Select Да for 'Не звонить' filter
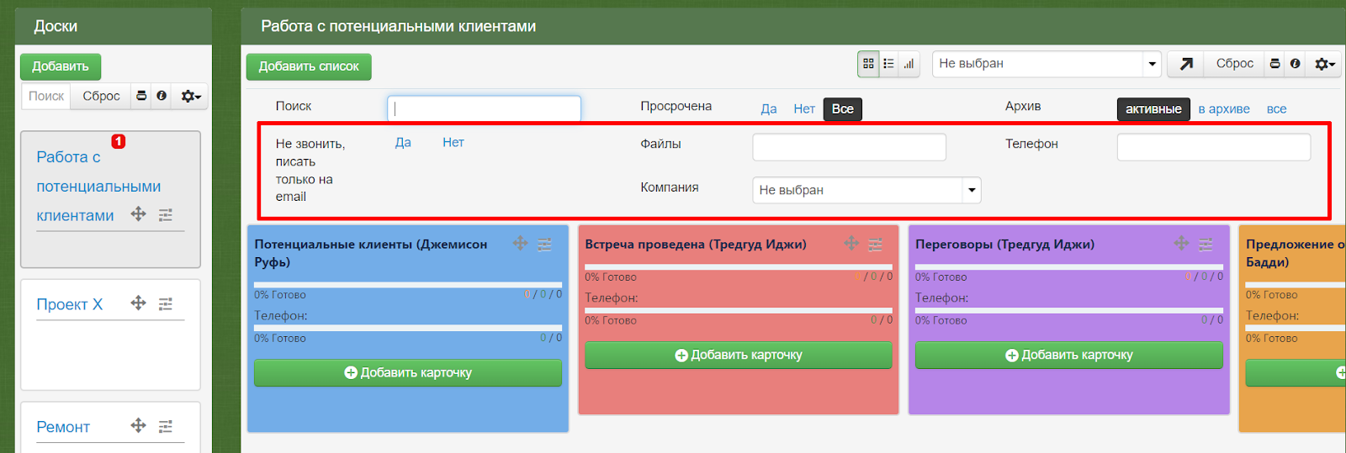This screenshot has height=453, width=1346. 403,142
